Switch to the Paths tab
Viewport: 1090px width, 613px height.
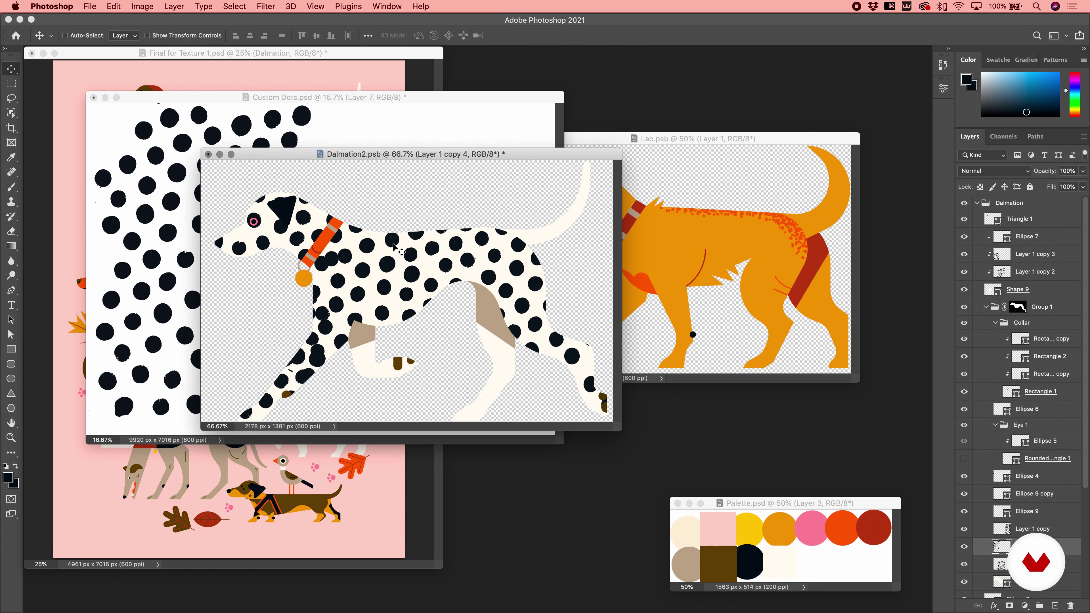click(1035, 137)
